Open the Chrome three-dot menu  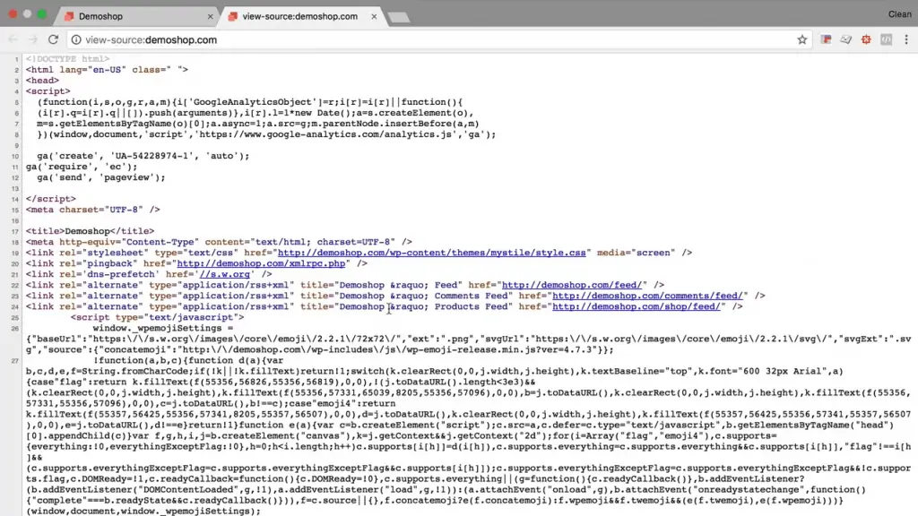click(906, 39)
